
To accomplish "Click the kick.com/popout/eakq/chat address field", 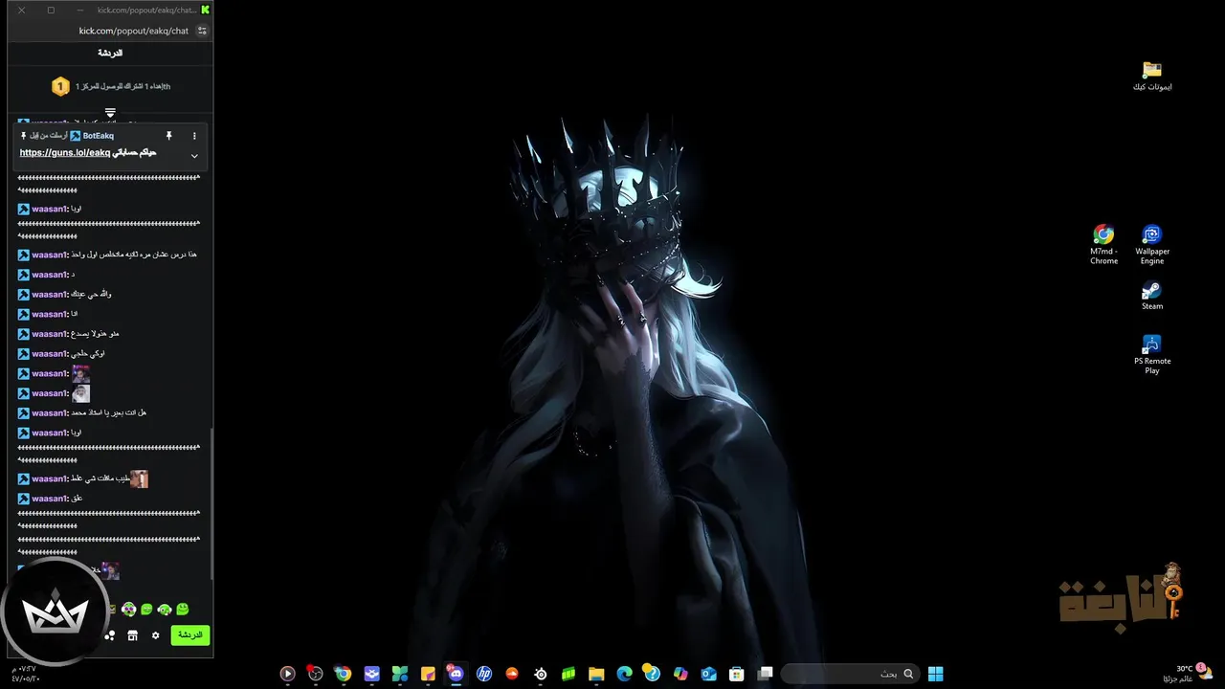I will 134,31.
